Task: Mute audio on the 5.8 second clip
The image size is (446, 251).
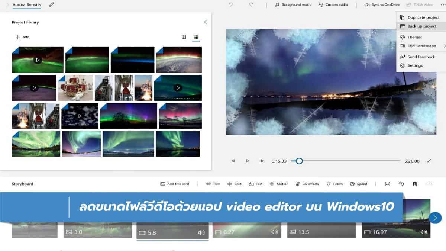Action: [201, 232]
